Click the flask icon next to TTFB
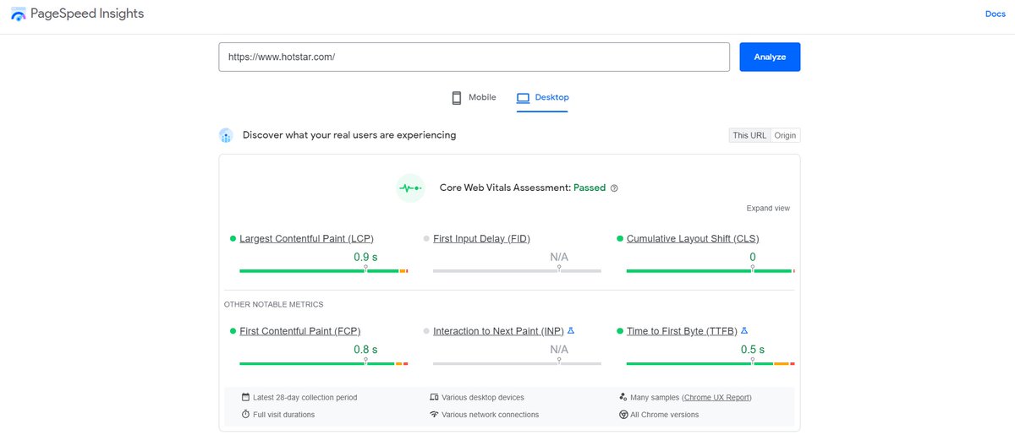The width and height of the screenshot is (1015, 435). click(744, 331)
